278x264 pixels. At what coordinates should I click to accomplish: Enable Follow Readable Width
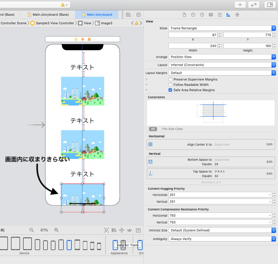(x=170, y=85)
